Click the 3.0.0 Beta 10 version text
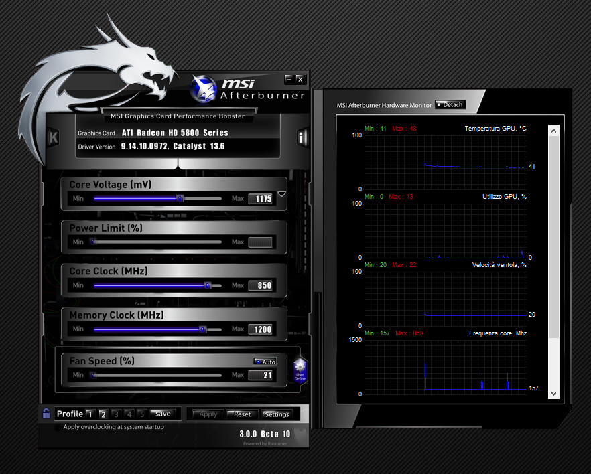 pos(265,434)
